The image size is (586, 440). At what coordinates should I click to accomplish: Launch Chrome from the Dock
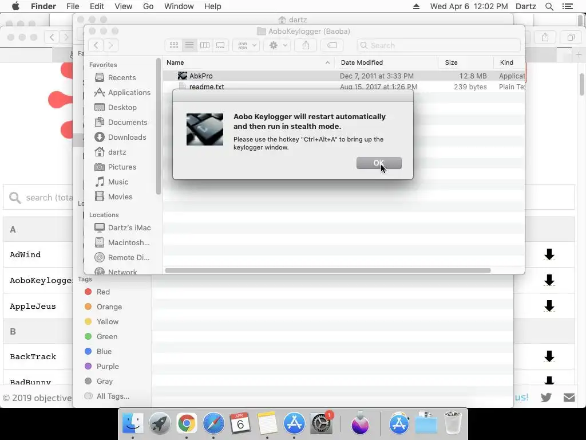tap(187, 423)
